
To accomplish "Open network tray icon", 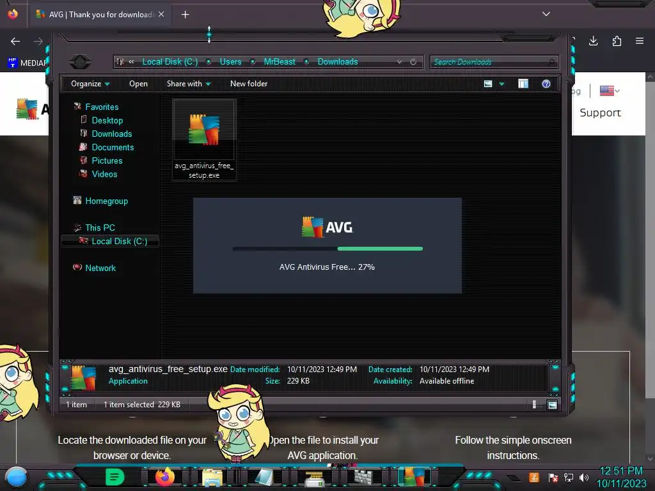I will (x=569, y=477).
